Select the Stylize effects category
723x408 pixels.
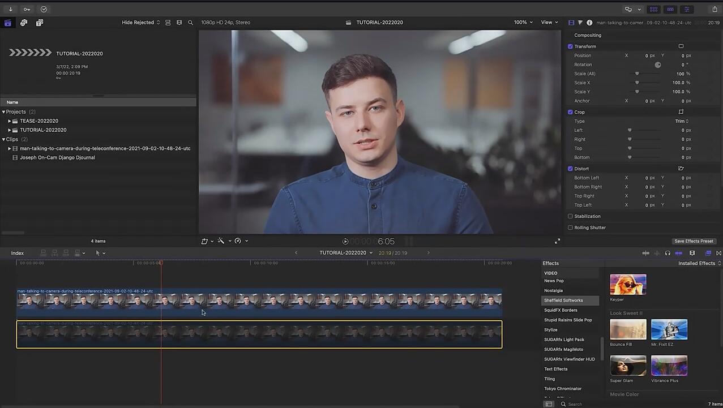550,330
